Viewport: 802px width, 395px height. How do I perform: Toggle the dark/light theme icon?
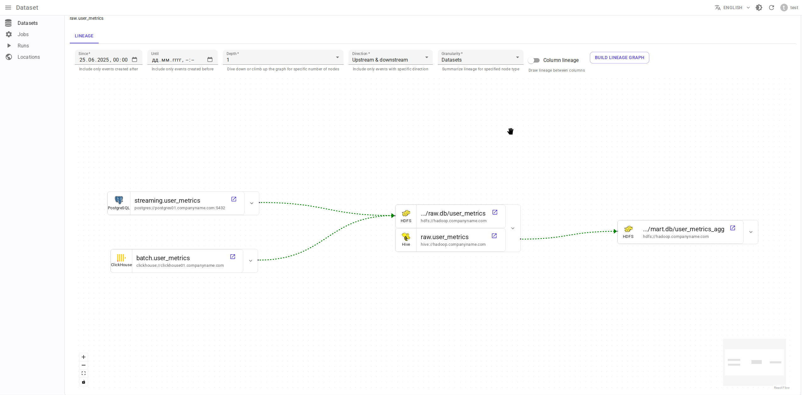759,8
